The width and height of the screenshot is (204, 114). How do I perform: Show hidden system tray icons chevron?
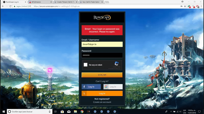(x=171, y=111)
